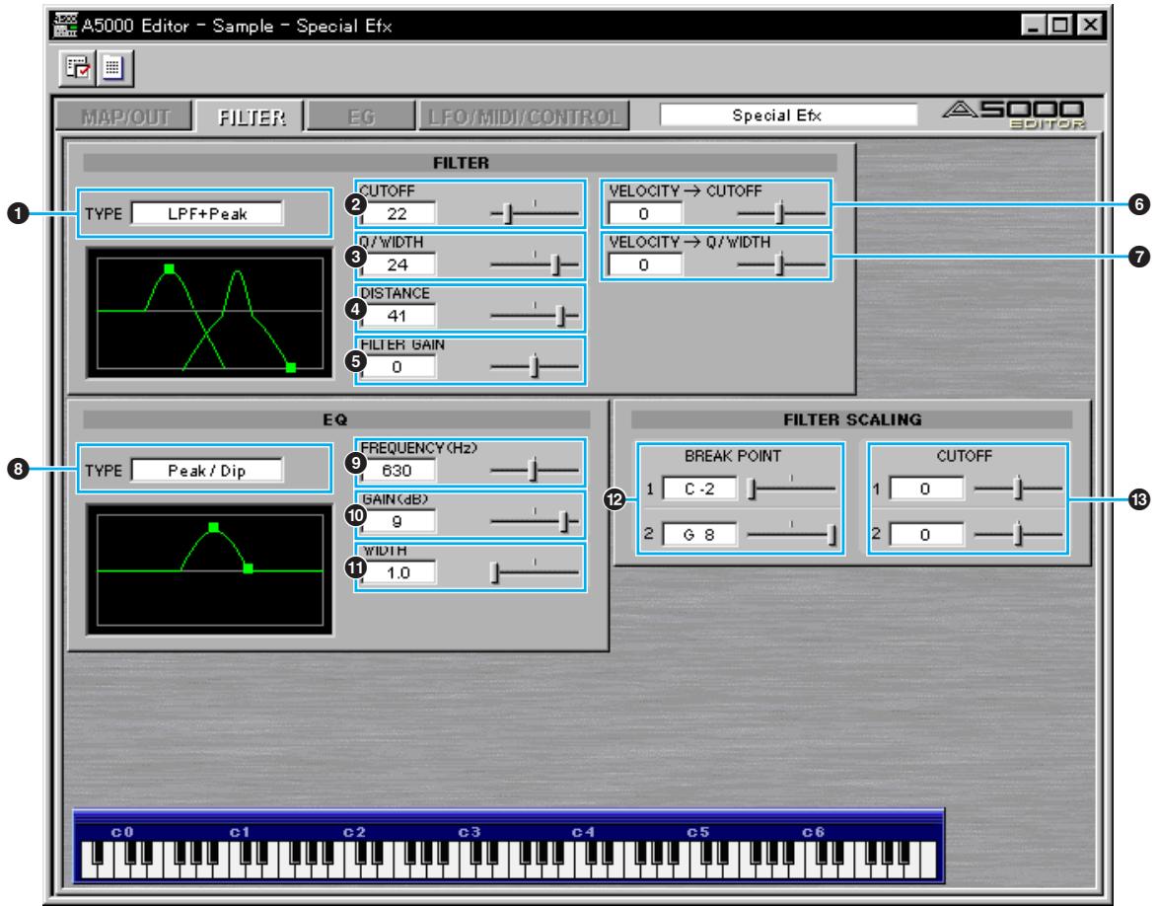Maximize the A5000 Editor window
Screen dimensions: 1157x906
point(1059,25)
